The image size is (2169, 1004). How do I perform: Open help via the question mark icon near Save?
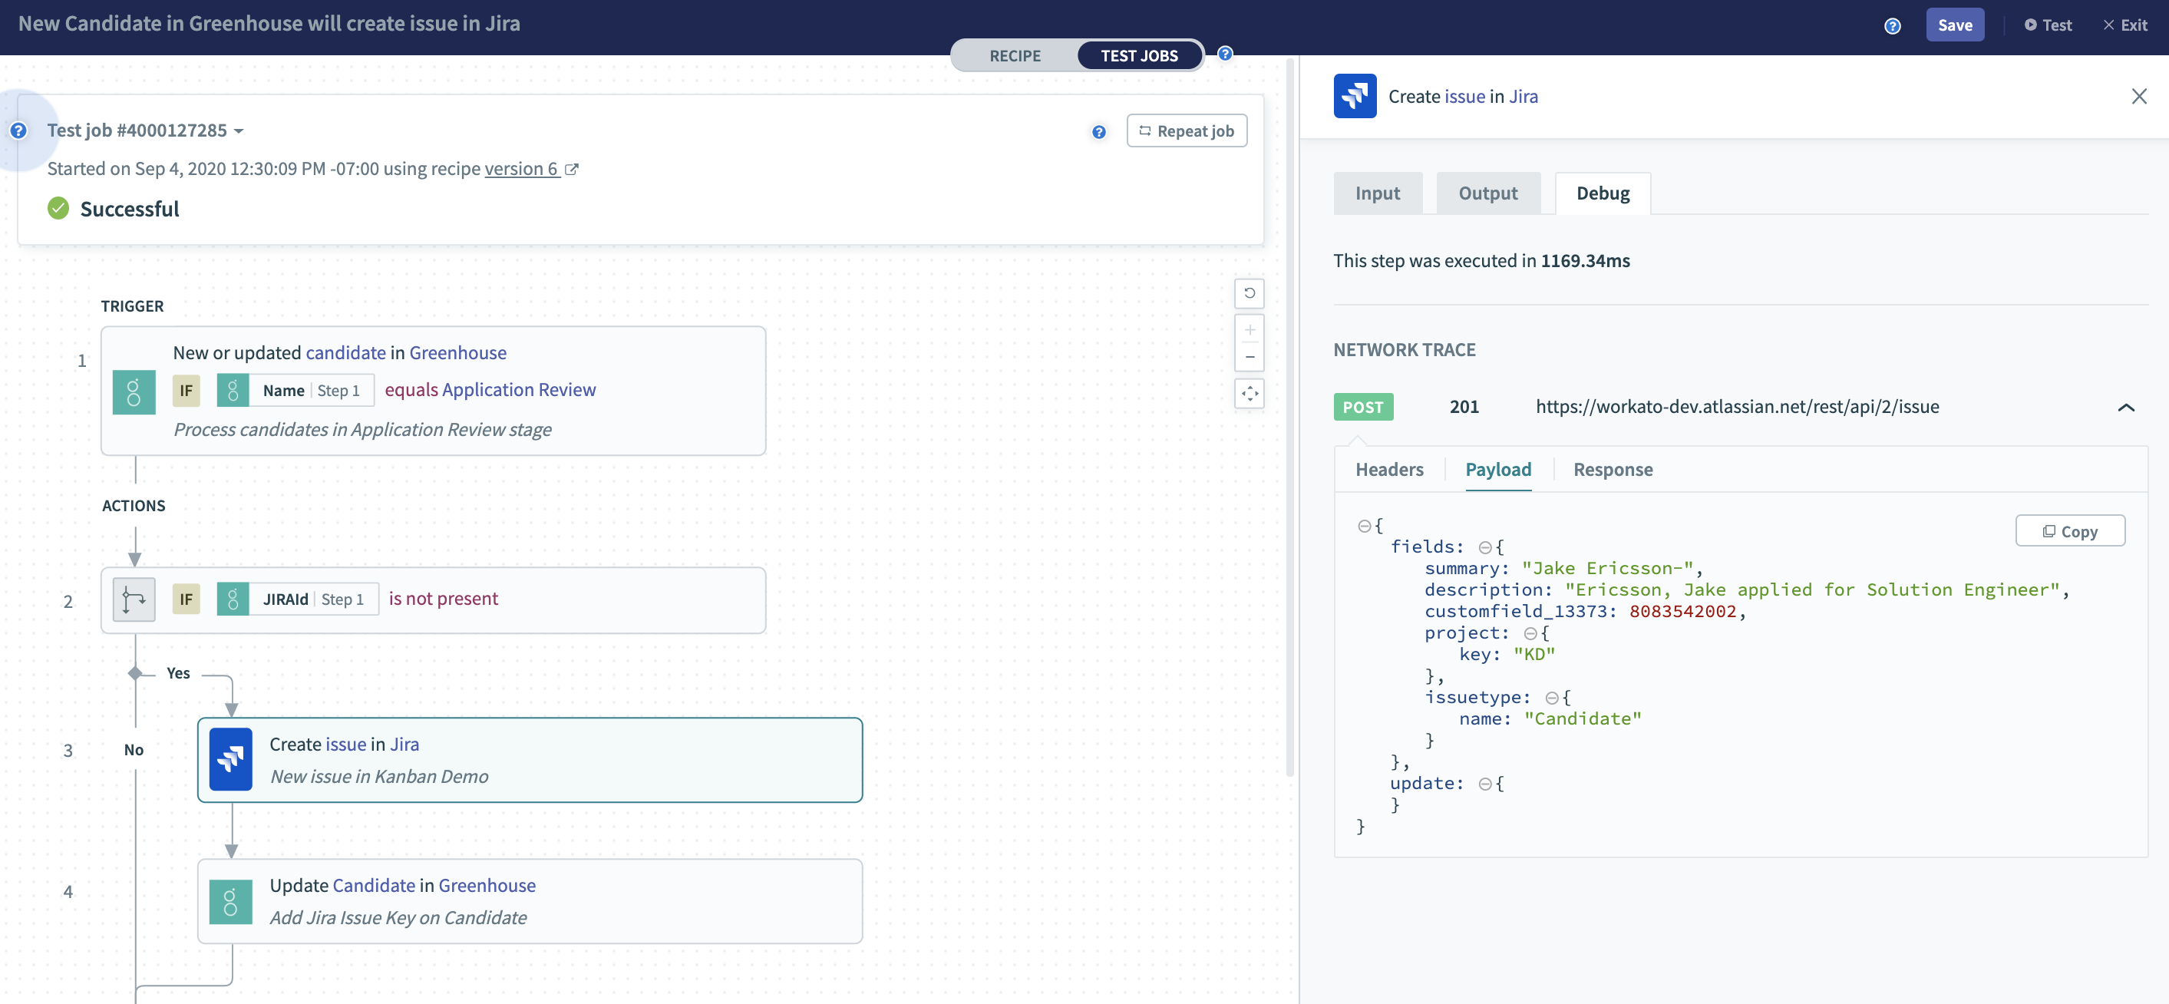tap(1892, 25)
